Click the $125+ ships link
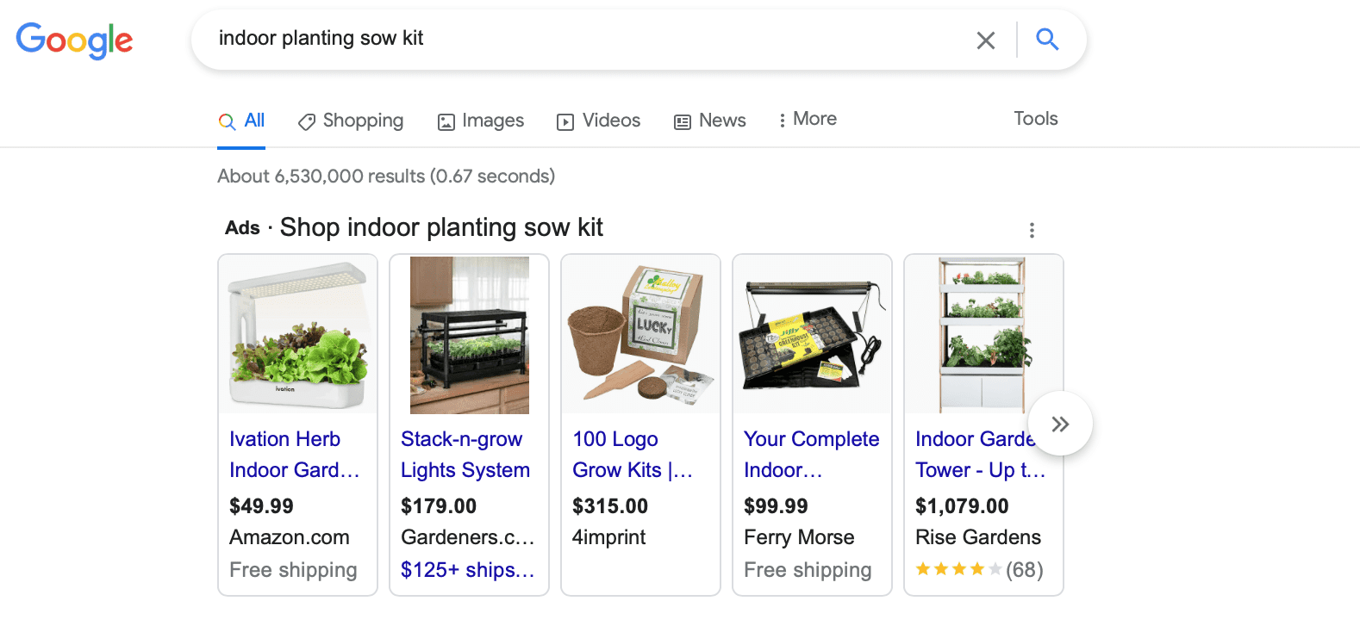 coord(467,570)
